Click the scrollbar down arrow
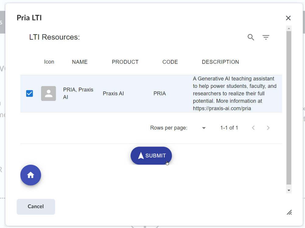This screenshot has width=305, height=228. (289, 190)
